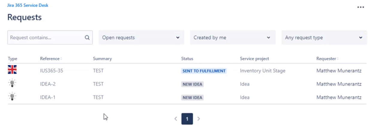The image size is (372, 130).
Task: Select page 1 in pagination
Action: [x=187, y=119]
